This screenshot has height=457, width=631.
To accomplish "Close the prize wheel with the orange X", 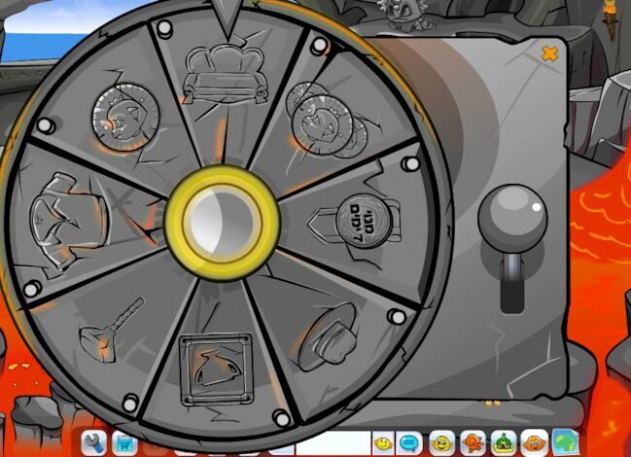I will [x=549, y=53].
